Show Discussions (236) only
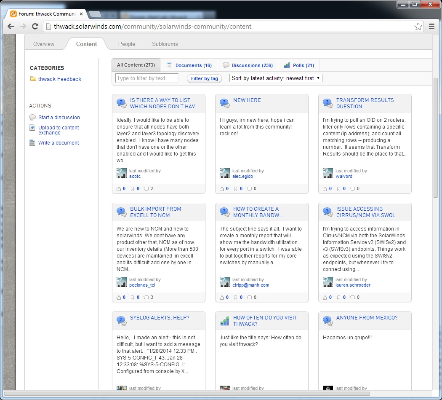The height and width of the screenshot is (400, 442). pos(252,65)
